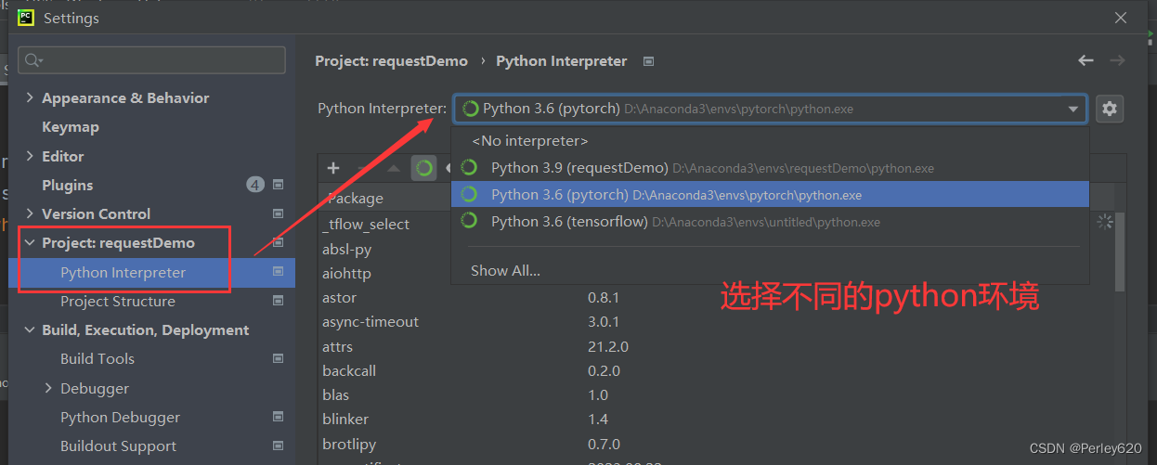Open Buildout Support settings
The height and width of the screenshot is (465, 1157).
coord(118,446)
